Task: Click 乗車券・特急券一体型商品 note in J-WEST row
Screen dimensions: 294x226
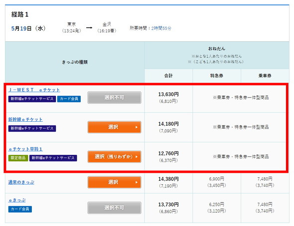Action: point(241,97)
